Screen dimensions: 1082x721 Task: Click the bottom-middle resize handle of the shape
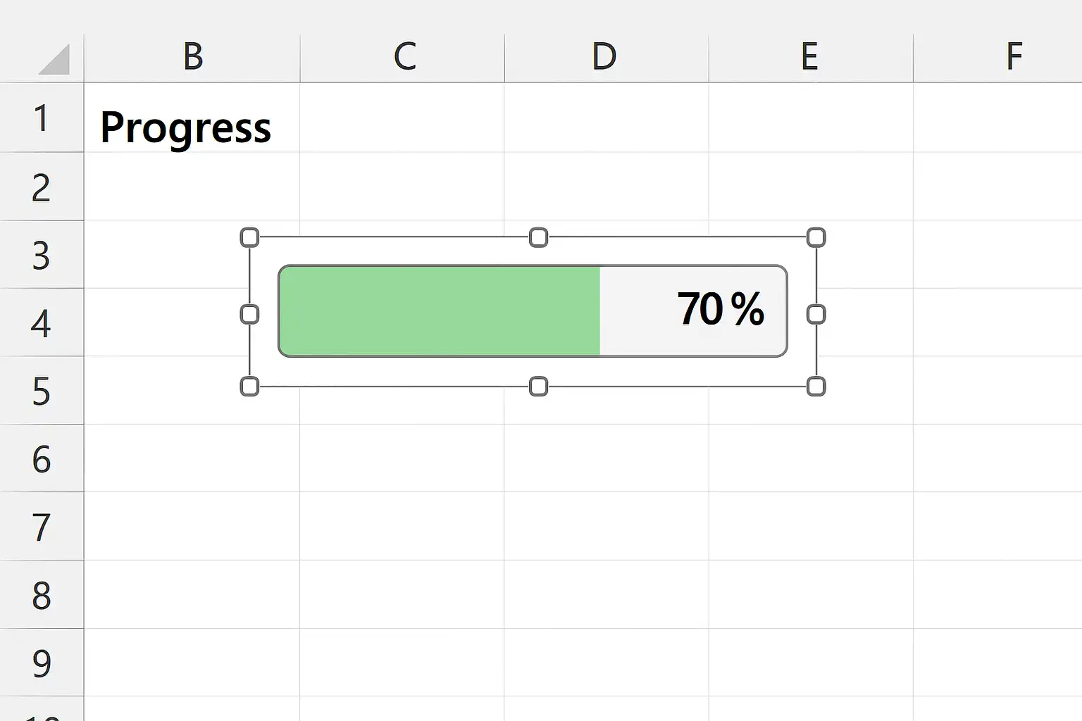[538, 387]
